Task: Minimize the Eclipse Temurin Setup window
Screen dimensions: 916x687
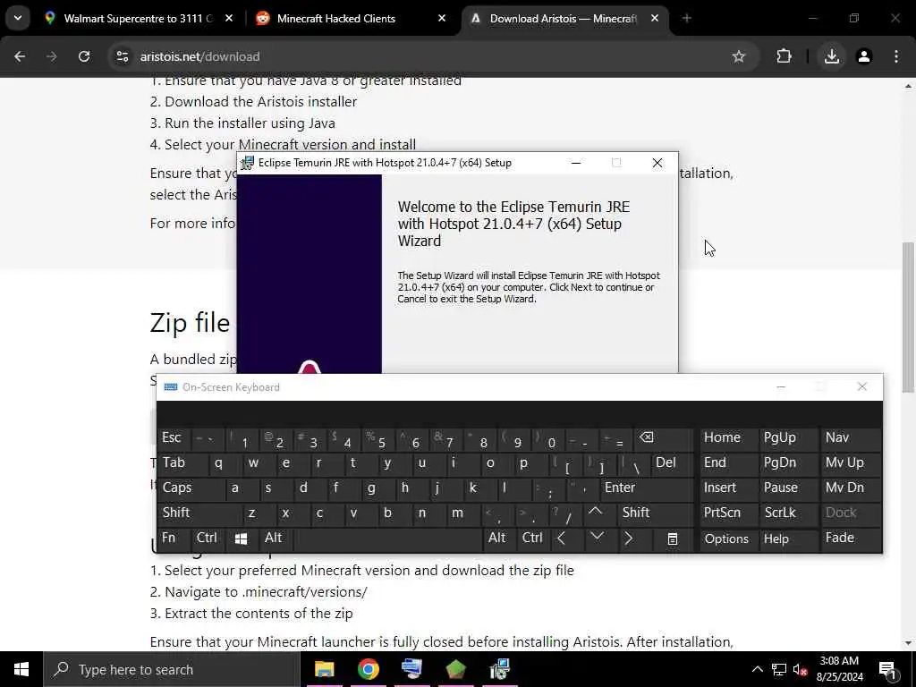Action: coord(576,163)
